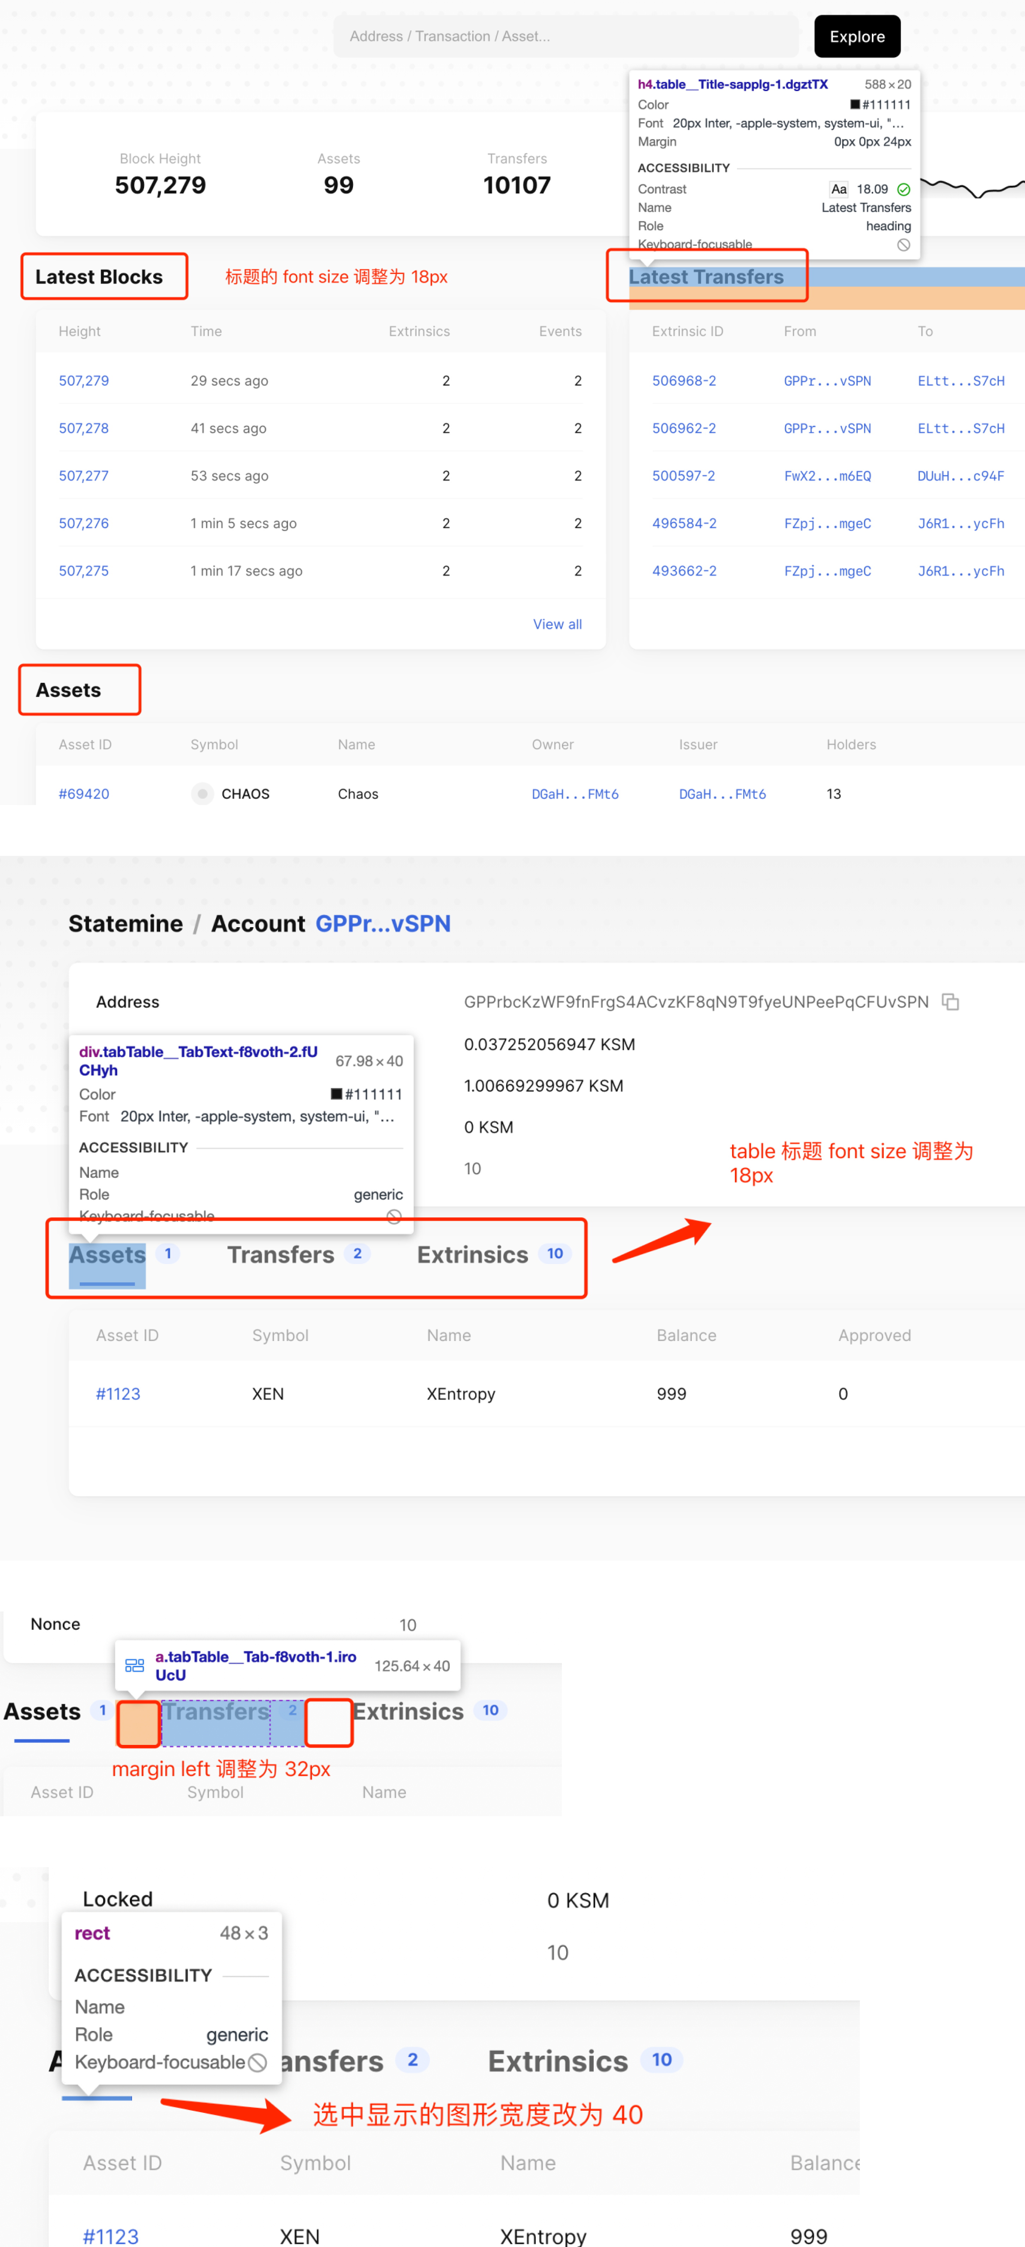
Task: Click Extrinsics tab beside the margin-left note
Action: (408, 1711)
